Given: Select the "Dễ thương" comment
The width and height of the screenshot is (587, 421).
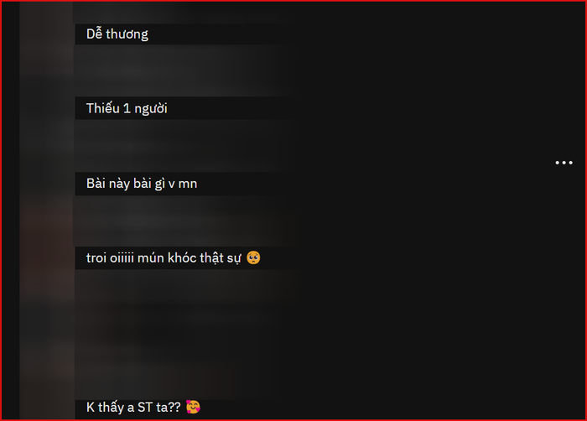Looking at the screenshot, I should click(117, 34).
